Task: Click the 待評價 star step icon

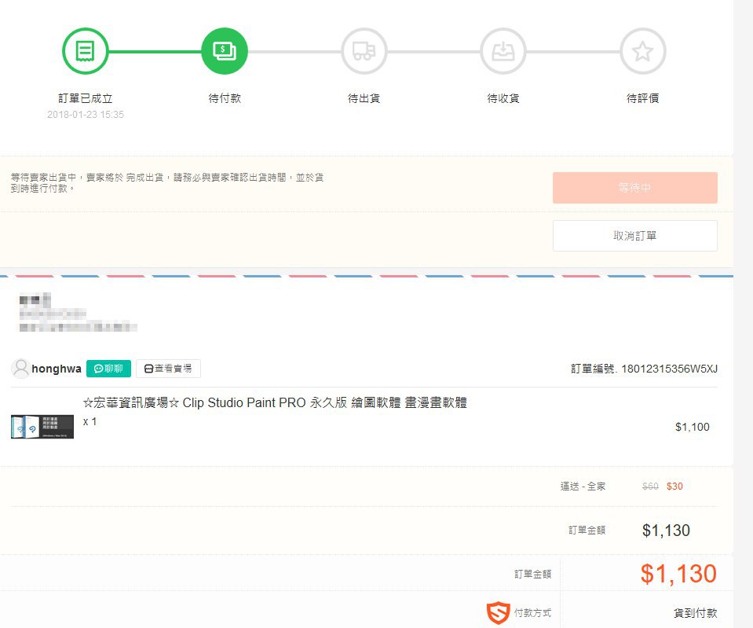Action: click(x=642, y=52)
